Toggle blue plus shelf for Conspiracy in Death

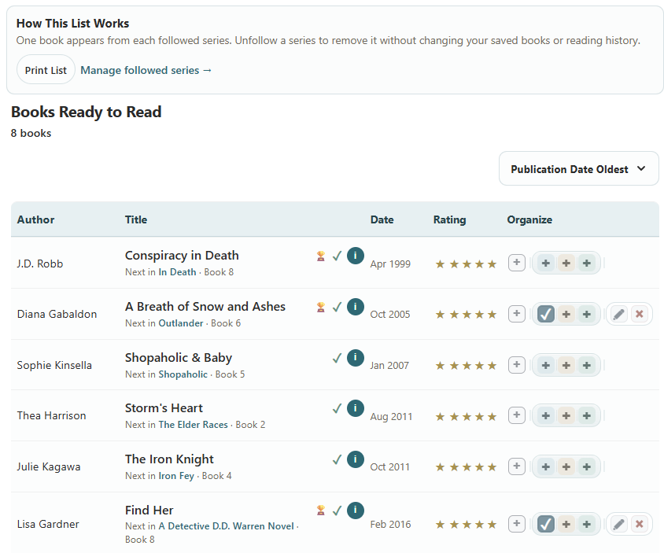(x=546, y=264)
